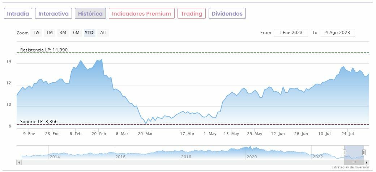Select the Histórica tab

(x=90, y=14)
